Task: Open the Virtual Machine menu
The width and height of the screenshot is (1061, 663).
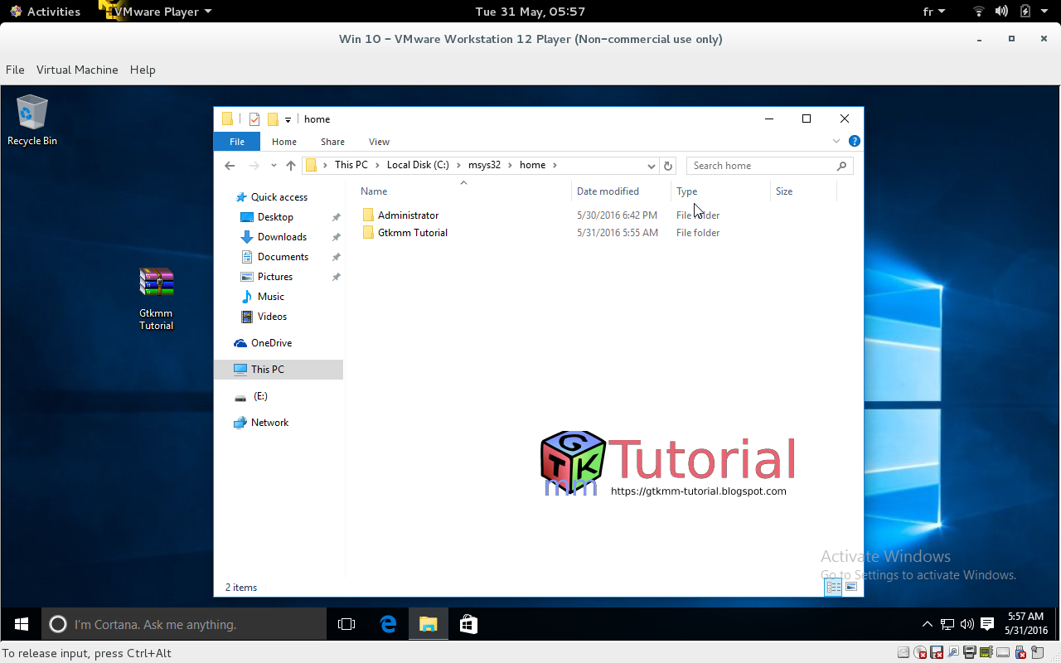Action: 77,70
